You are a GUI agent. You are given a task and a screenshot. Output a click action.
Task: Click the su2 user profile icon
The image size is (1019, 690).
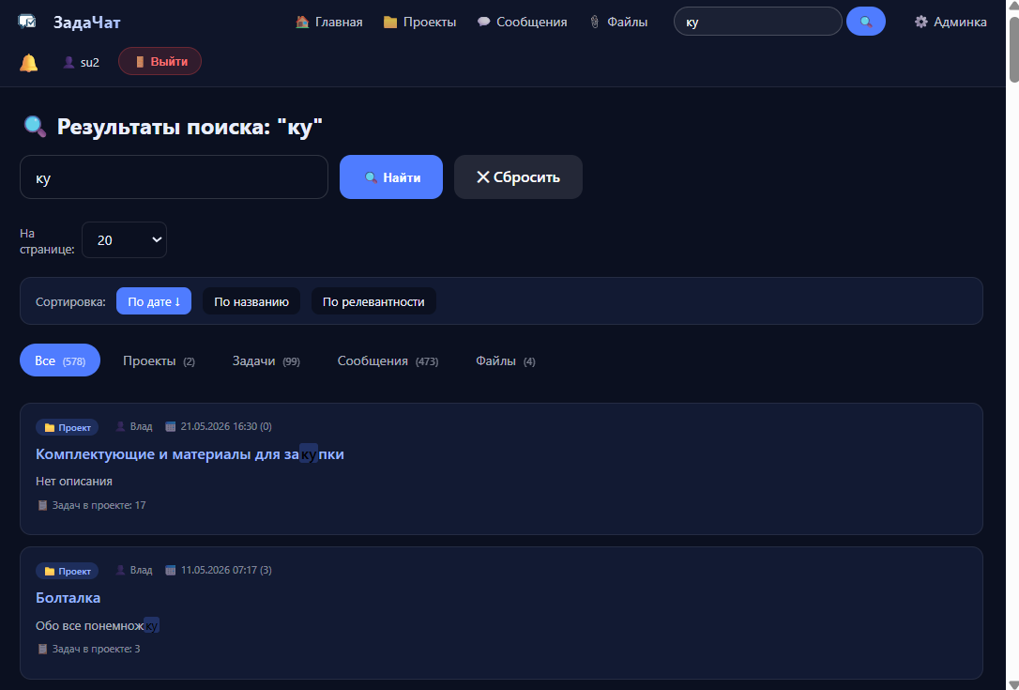coord(68,63)
